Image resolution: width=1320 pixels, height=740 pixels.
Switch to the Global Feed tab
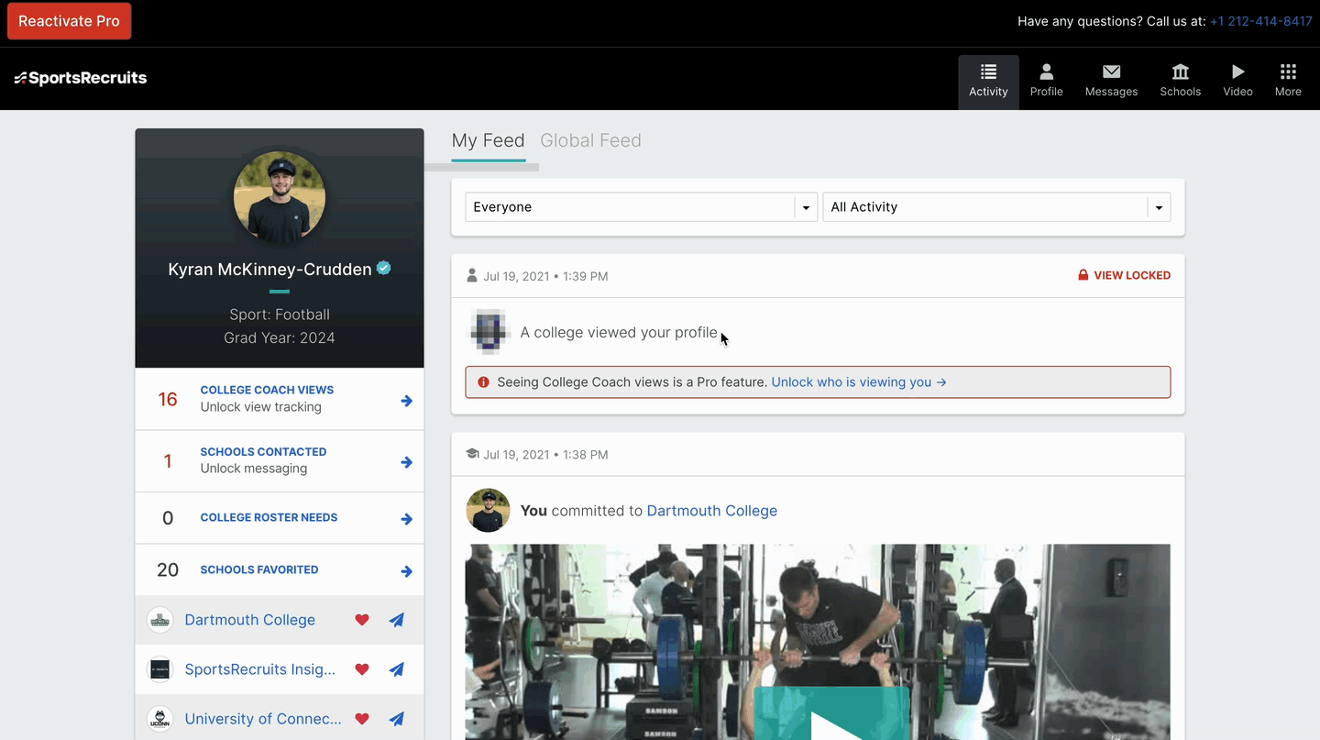click(x=590, y=140)
